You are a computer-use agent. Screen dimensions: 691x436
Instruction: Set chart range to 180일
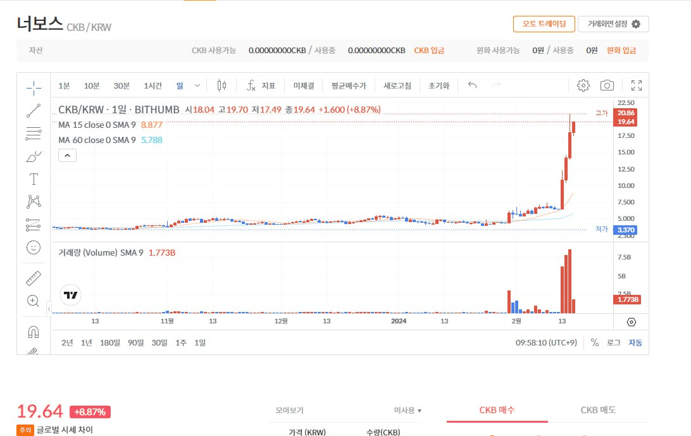pyautogui.click(x=110, y=342)
